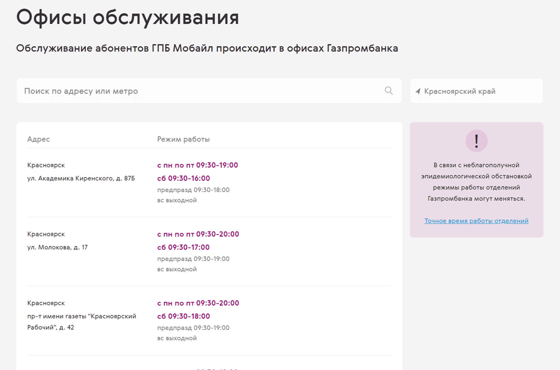The image size is (560, 370).
Task: Open the Красноярский край region selector
Action: [476, 91]
